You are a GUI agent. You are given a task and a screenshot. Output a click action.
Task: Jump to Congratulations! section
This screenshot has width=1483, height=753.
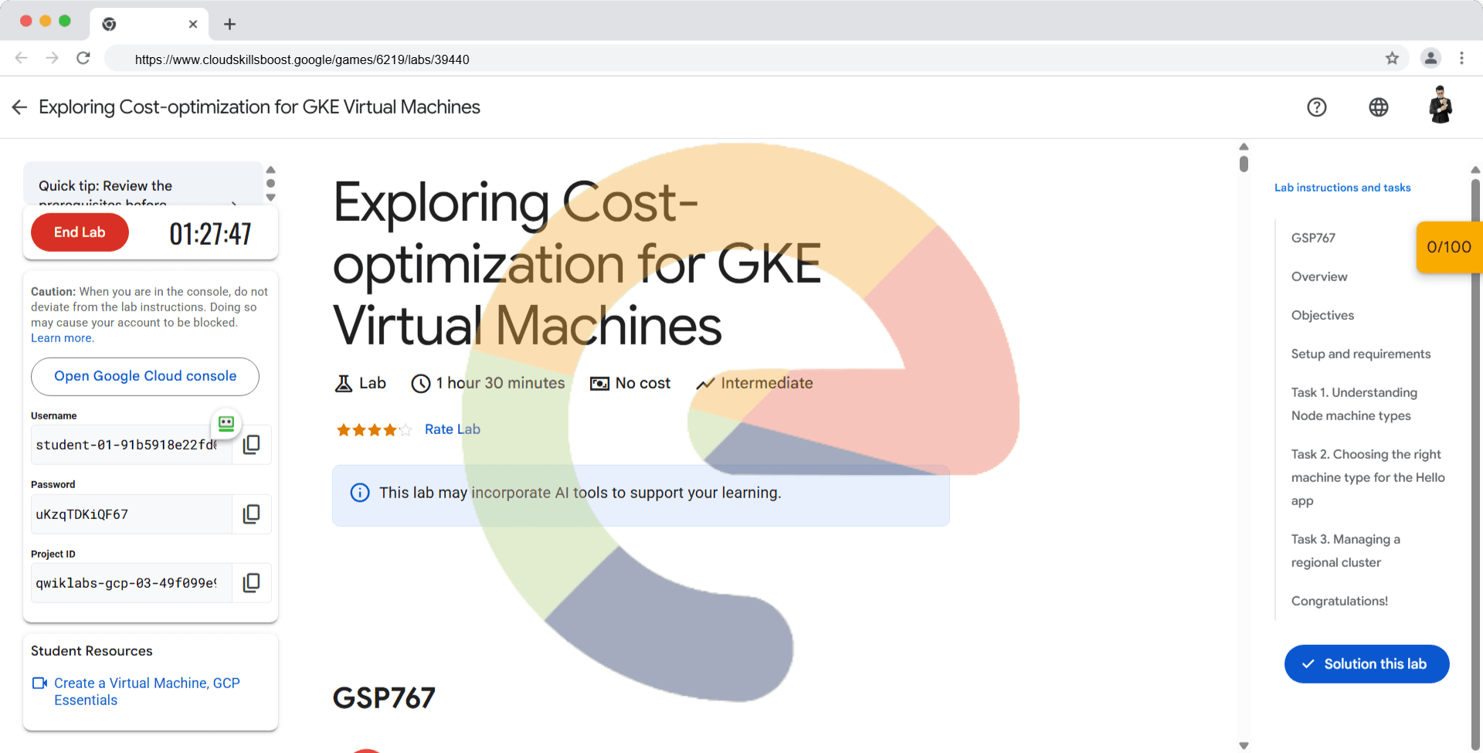(x=1339, y=601)
